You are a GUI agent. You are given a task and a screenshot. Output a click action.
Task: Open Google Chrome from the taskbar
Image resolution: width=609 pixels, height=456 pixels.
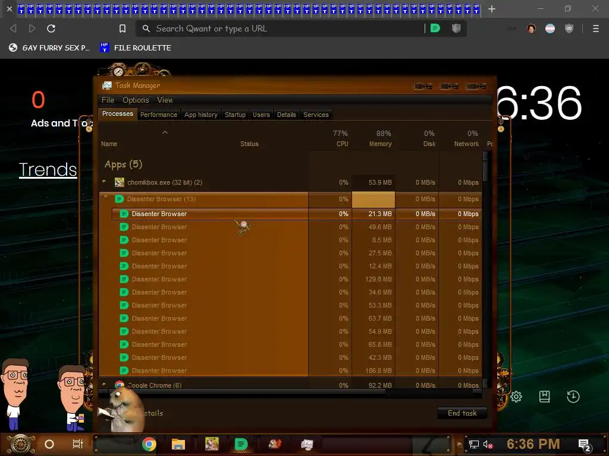click(149, 444)
